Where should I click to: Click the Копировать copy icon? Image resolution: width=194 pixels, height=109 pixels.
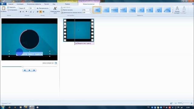click(x=8, y=10)
